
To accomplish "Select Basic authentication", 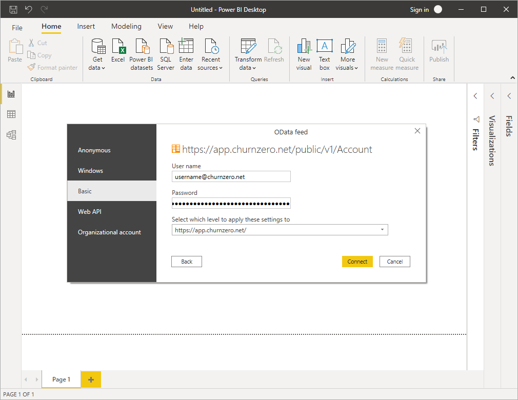I will pos(112,191).
